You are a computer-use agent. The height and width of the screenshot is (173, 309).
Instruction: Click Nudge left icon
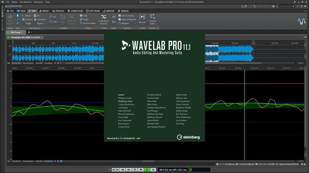(114, 17)
